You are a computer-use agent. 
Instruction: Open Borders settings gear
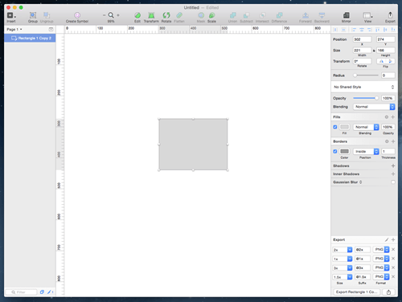pyautogui.click(x=387, y=141)
